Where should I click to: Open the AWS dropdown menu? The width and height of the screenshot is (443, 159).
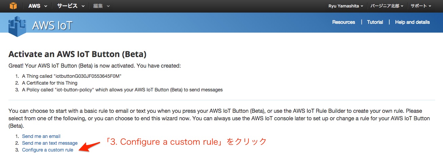pos(37,6)
